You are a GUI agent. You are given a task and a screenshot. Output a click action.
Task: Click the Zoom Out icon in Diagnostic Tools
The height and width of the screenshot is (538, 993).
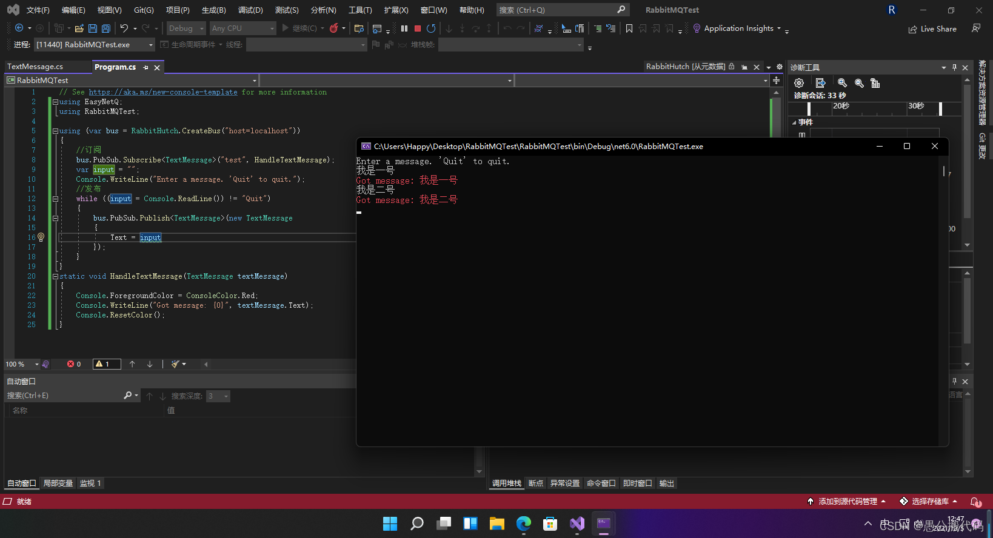[859, 83]
